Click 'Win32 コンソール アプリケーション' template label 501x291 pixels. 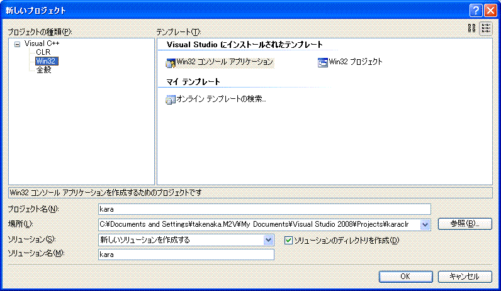(x=225, y=62)
